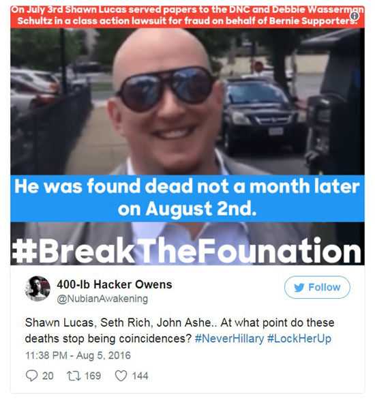Image resolution: width=375 pixels, height=399 pixels.
Task: Click the retweet count 169
Action: tap(93, 376)
